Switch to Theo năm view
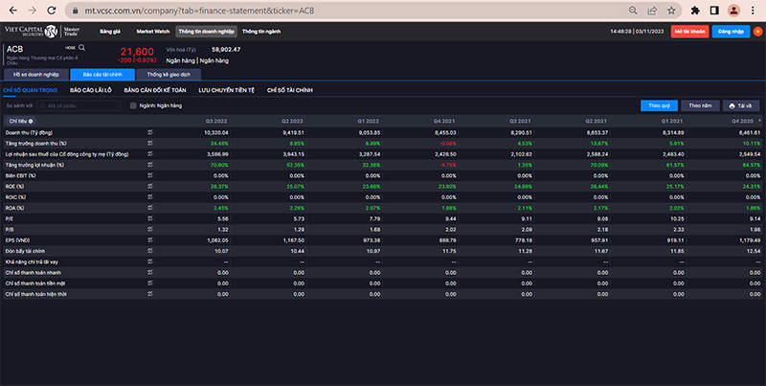This screenshot has width=766, height=386. (x=700, y=105)
